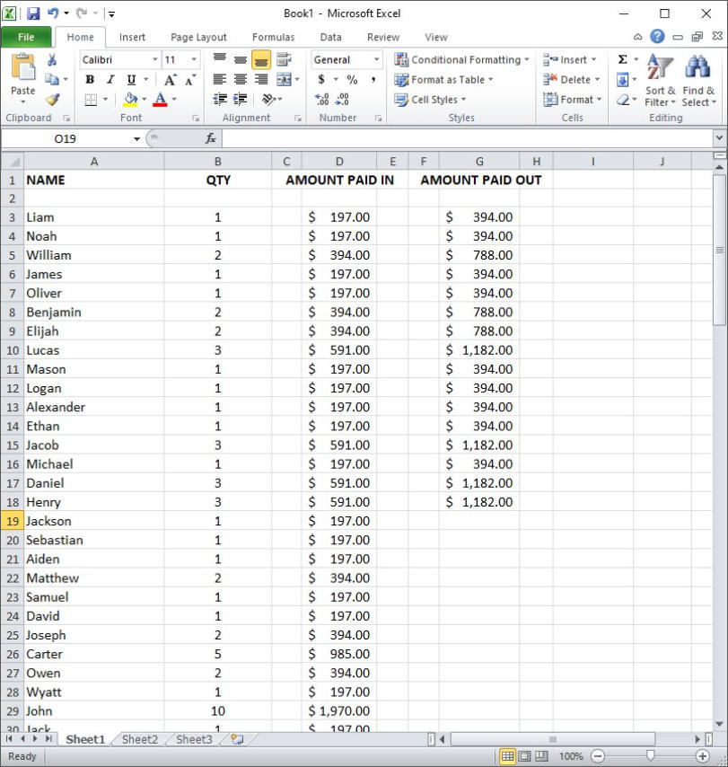Click the Grow Font icon

pos(170,80)
